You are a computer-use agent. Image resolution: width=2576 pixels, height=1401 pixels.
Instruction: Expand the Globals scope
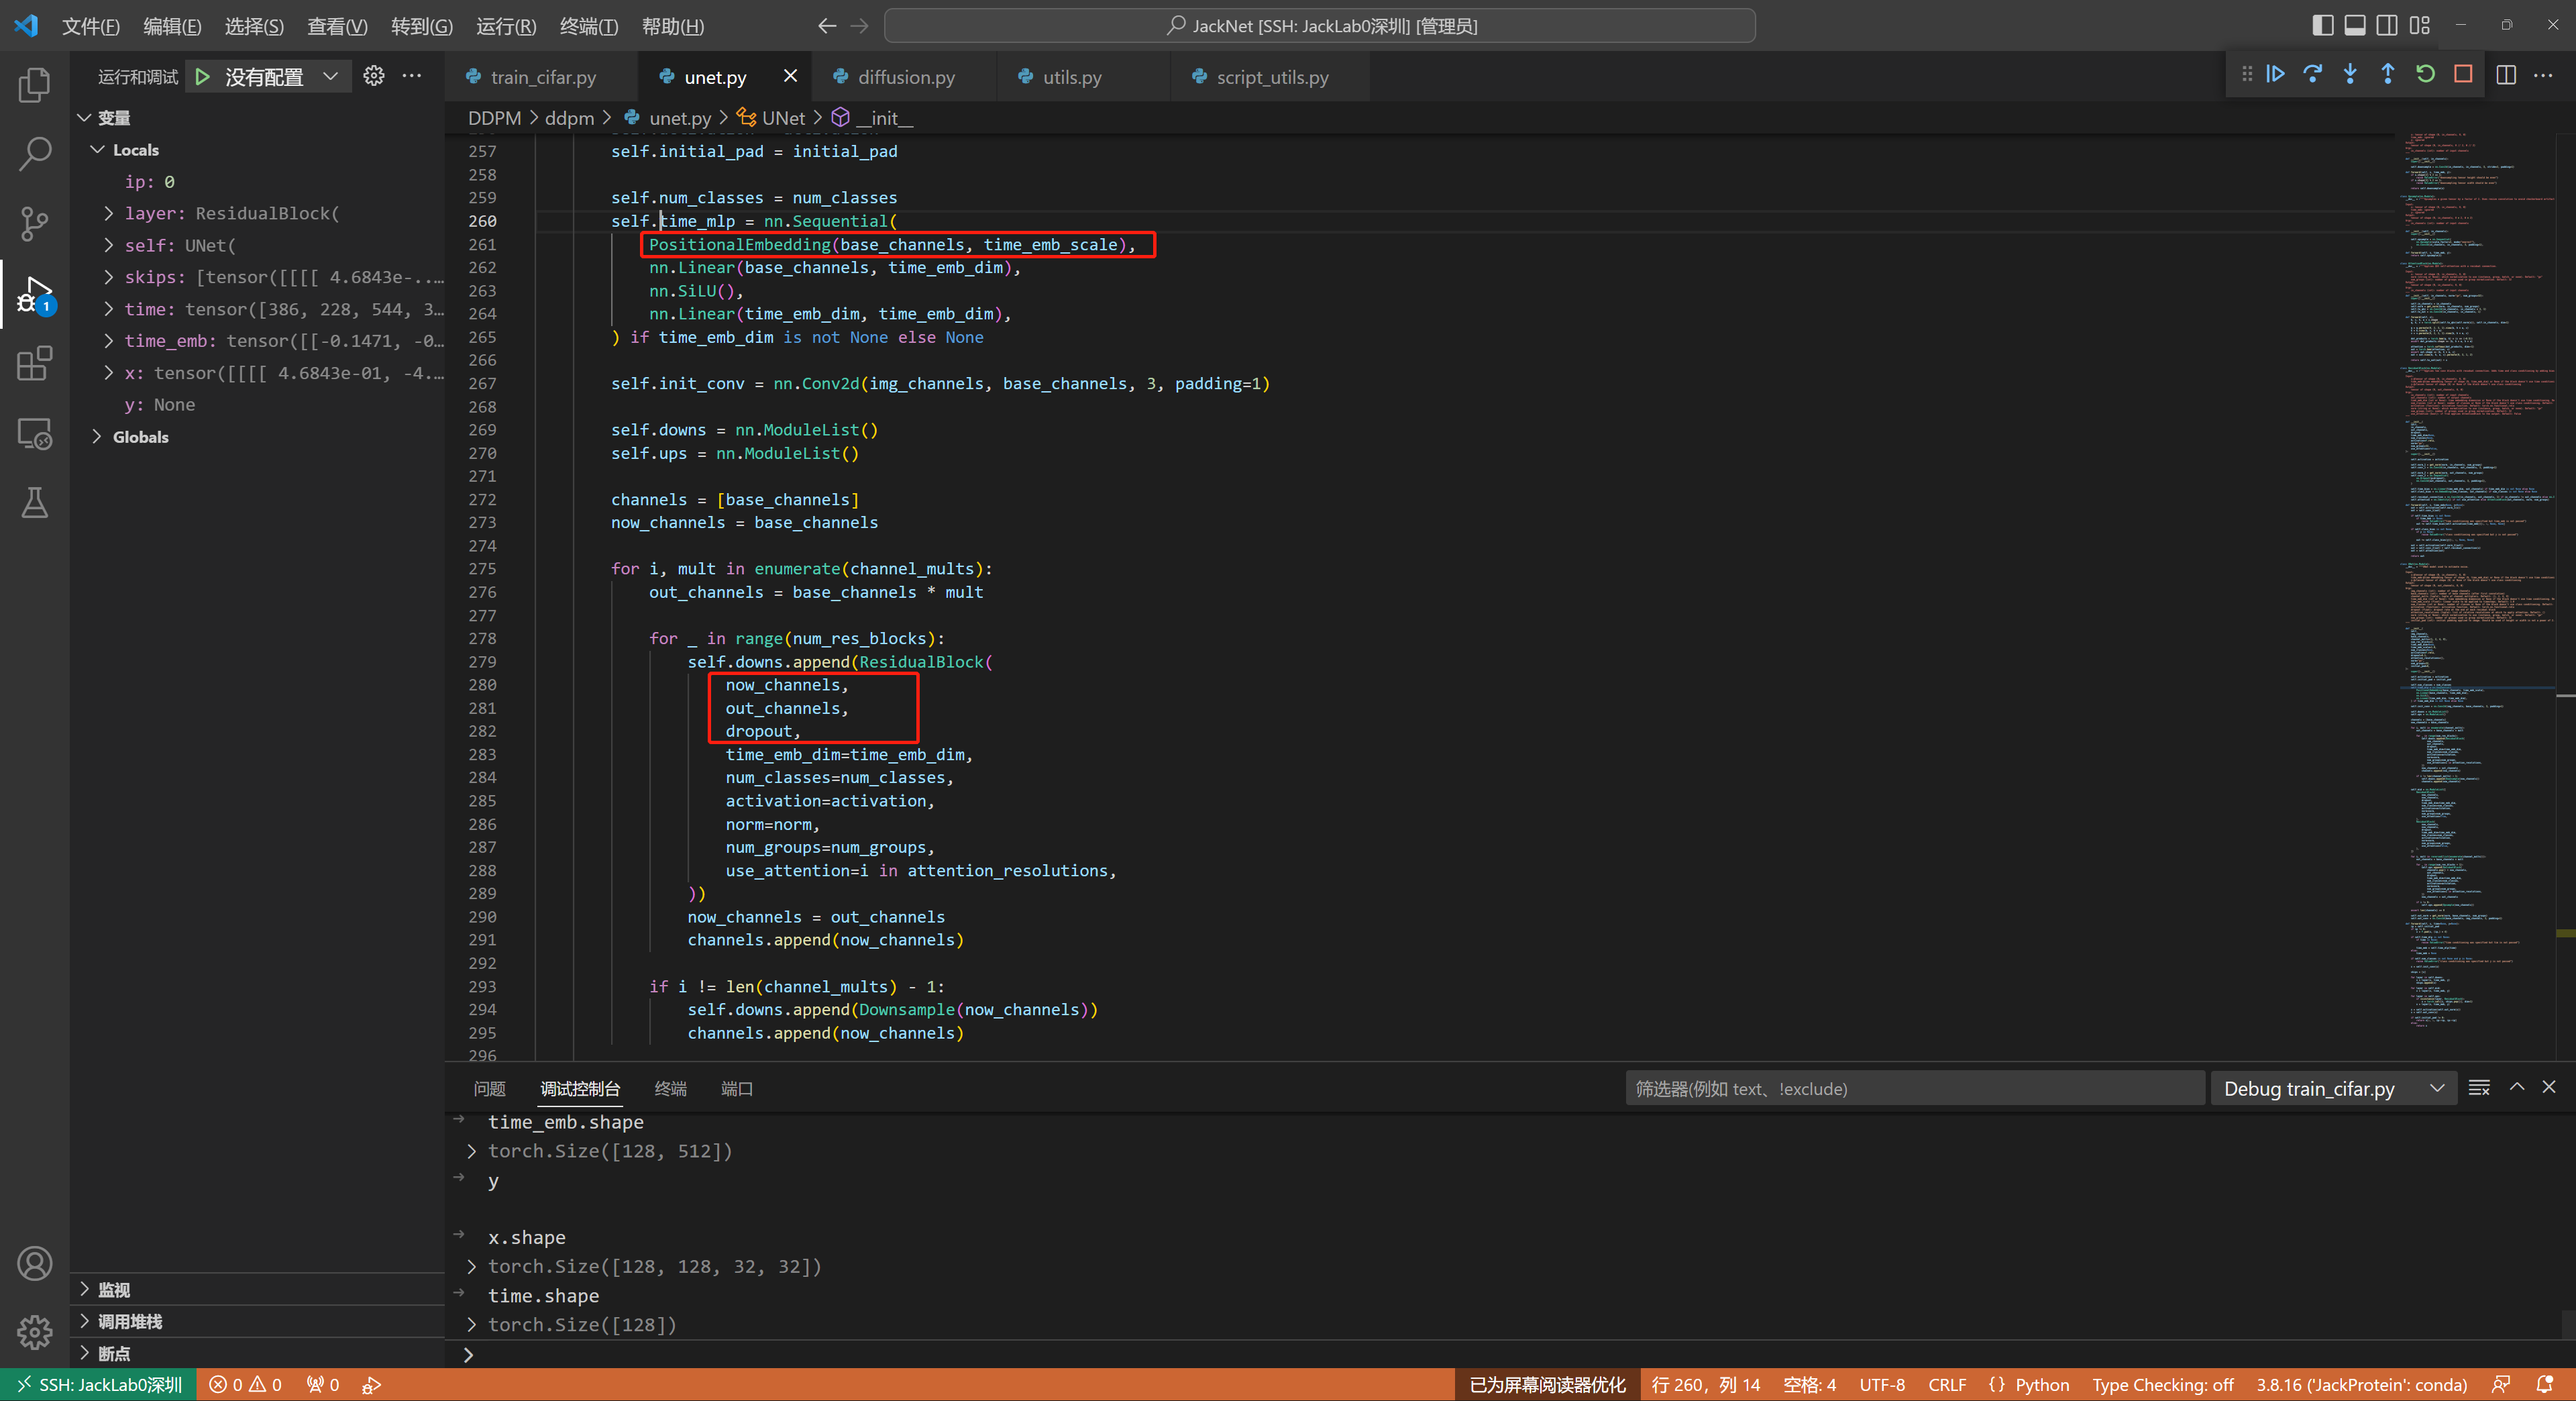[97, 437]
